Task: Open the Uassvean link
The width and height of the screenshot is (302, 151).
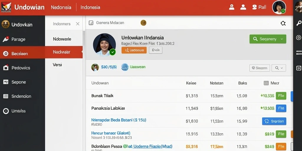Action: click(x=138, y=67)
